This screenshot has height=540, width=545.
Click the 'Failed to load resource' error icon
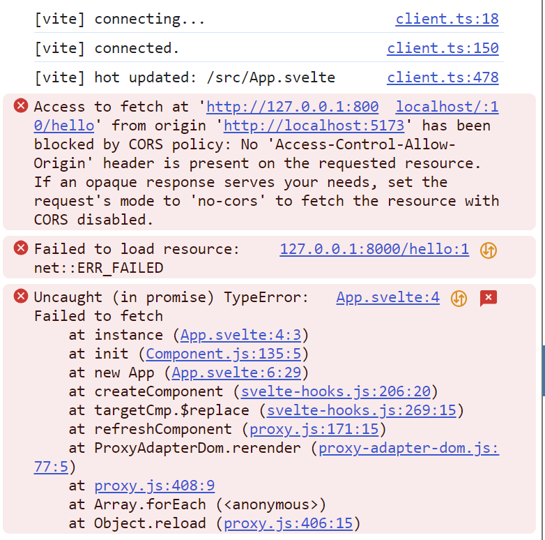[21, 248]
